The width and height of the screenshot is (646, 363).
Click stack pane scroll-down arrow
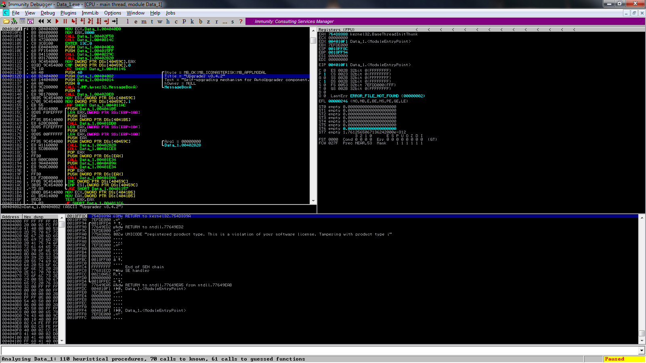tap(642, 341)
